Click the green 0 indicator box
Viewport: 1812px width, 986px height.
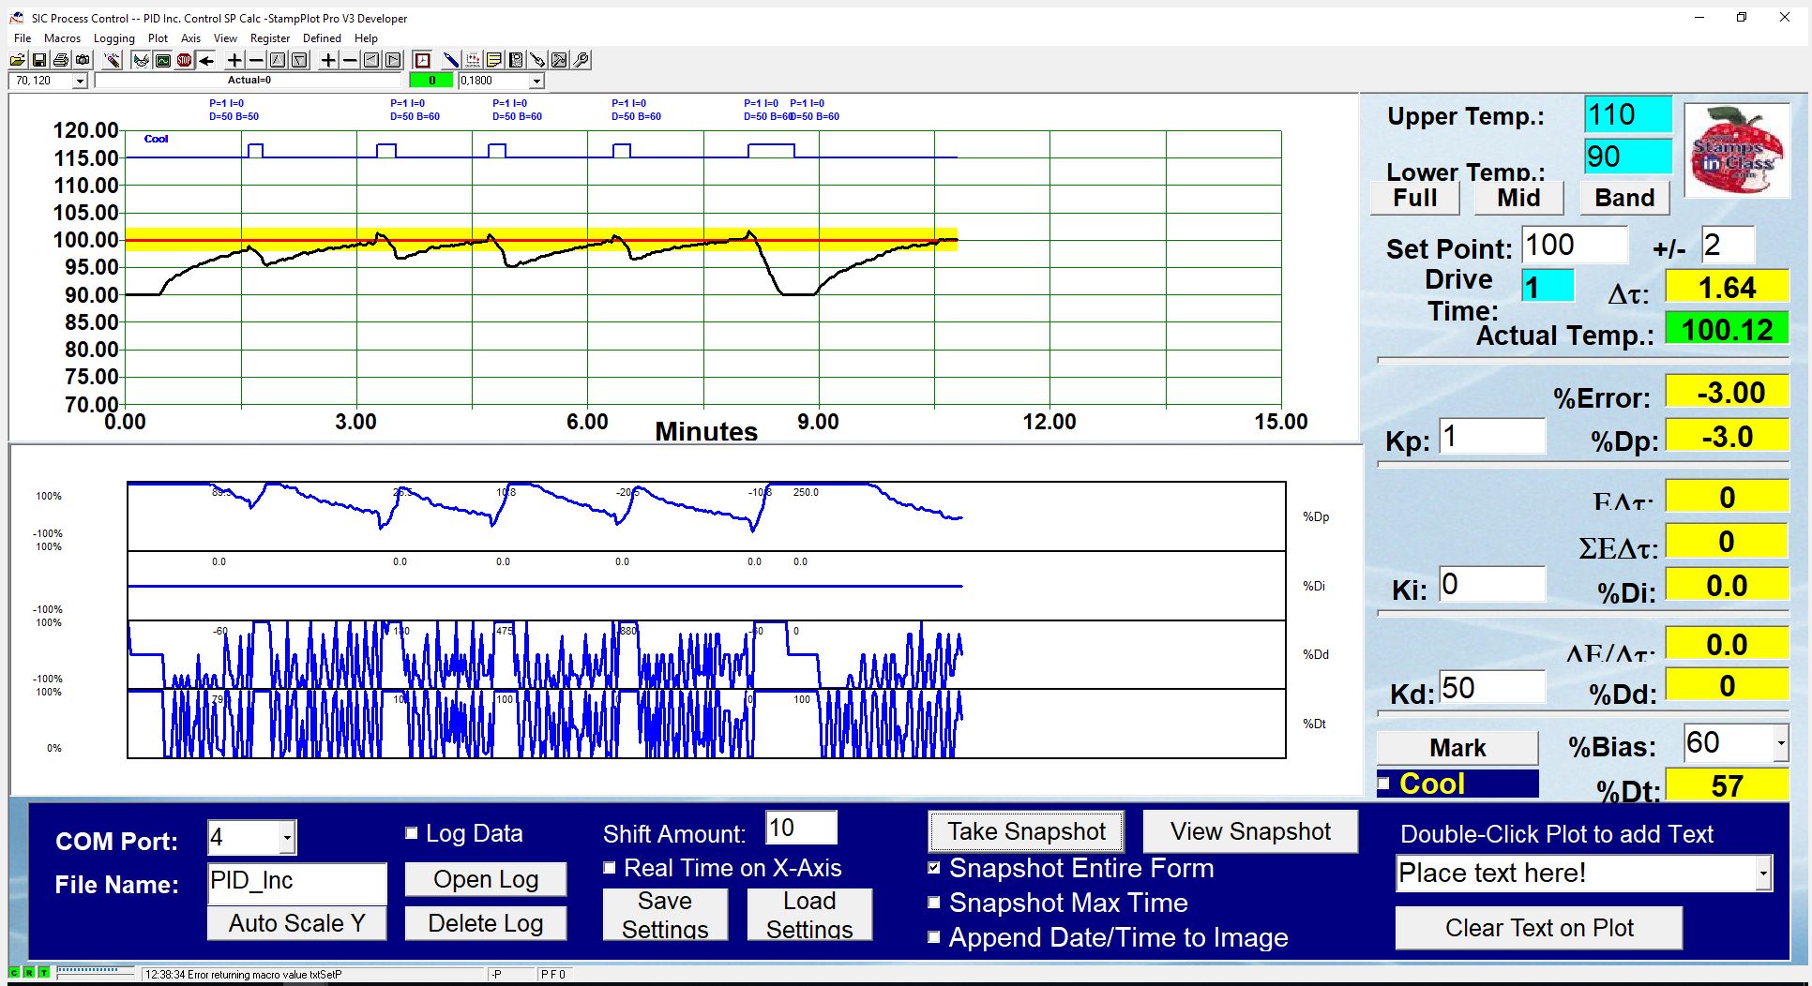[x=431, y=81]
